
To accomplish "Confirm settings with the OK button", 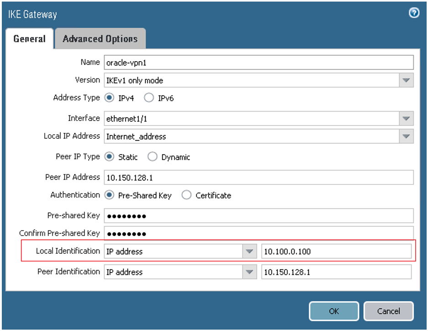I will click(x=333, y=311).
